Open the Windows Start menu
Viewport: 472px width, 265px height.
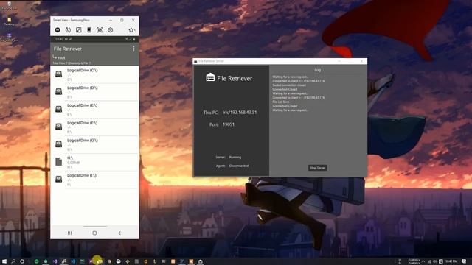(x=4, y=261)
